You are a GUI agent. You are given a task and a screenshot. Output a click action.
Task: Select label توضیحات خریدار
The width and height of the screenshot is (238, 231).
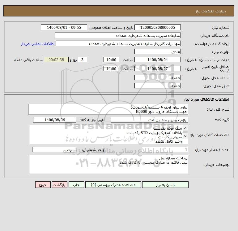pos(217,165)
